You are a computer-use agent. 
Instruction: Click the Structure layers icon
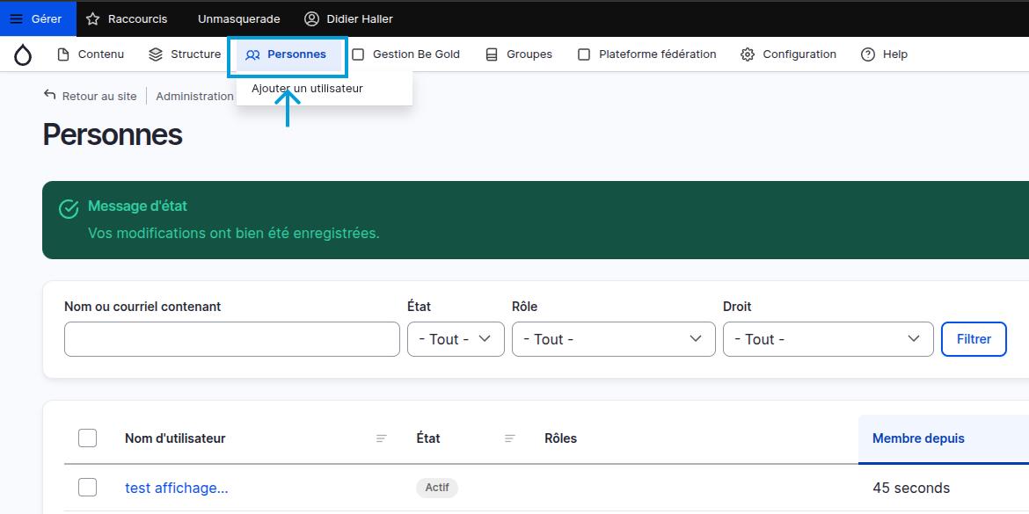point(156,54)
